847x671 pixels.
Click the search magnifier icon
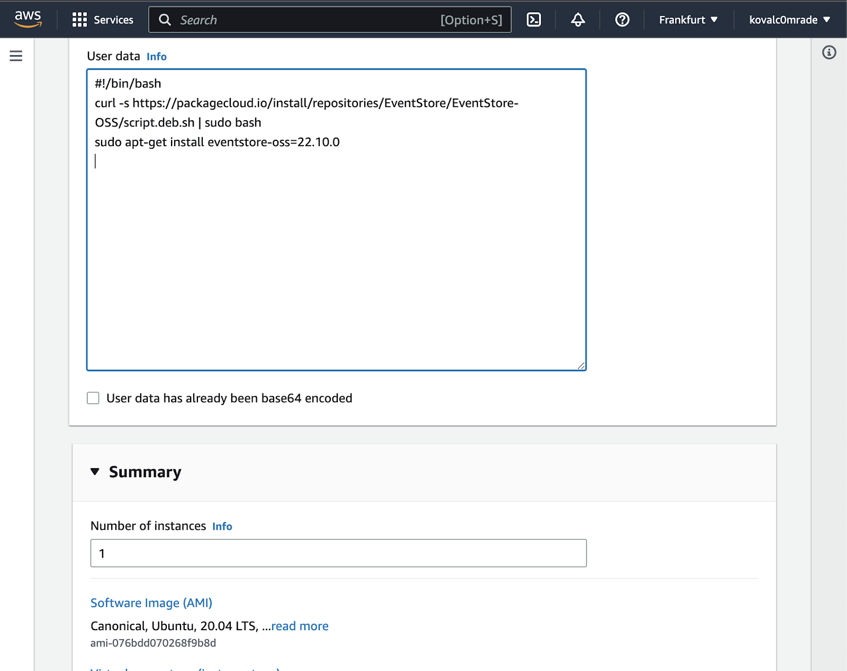click(165, 20)
